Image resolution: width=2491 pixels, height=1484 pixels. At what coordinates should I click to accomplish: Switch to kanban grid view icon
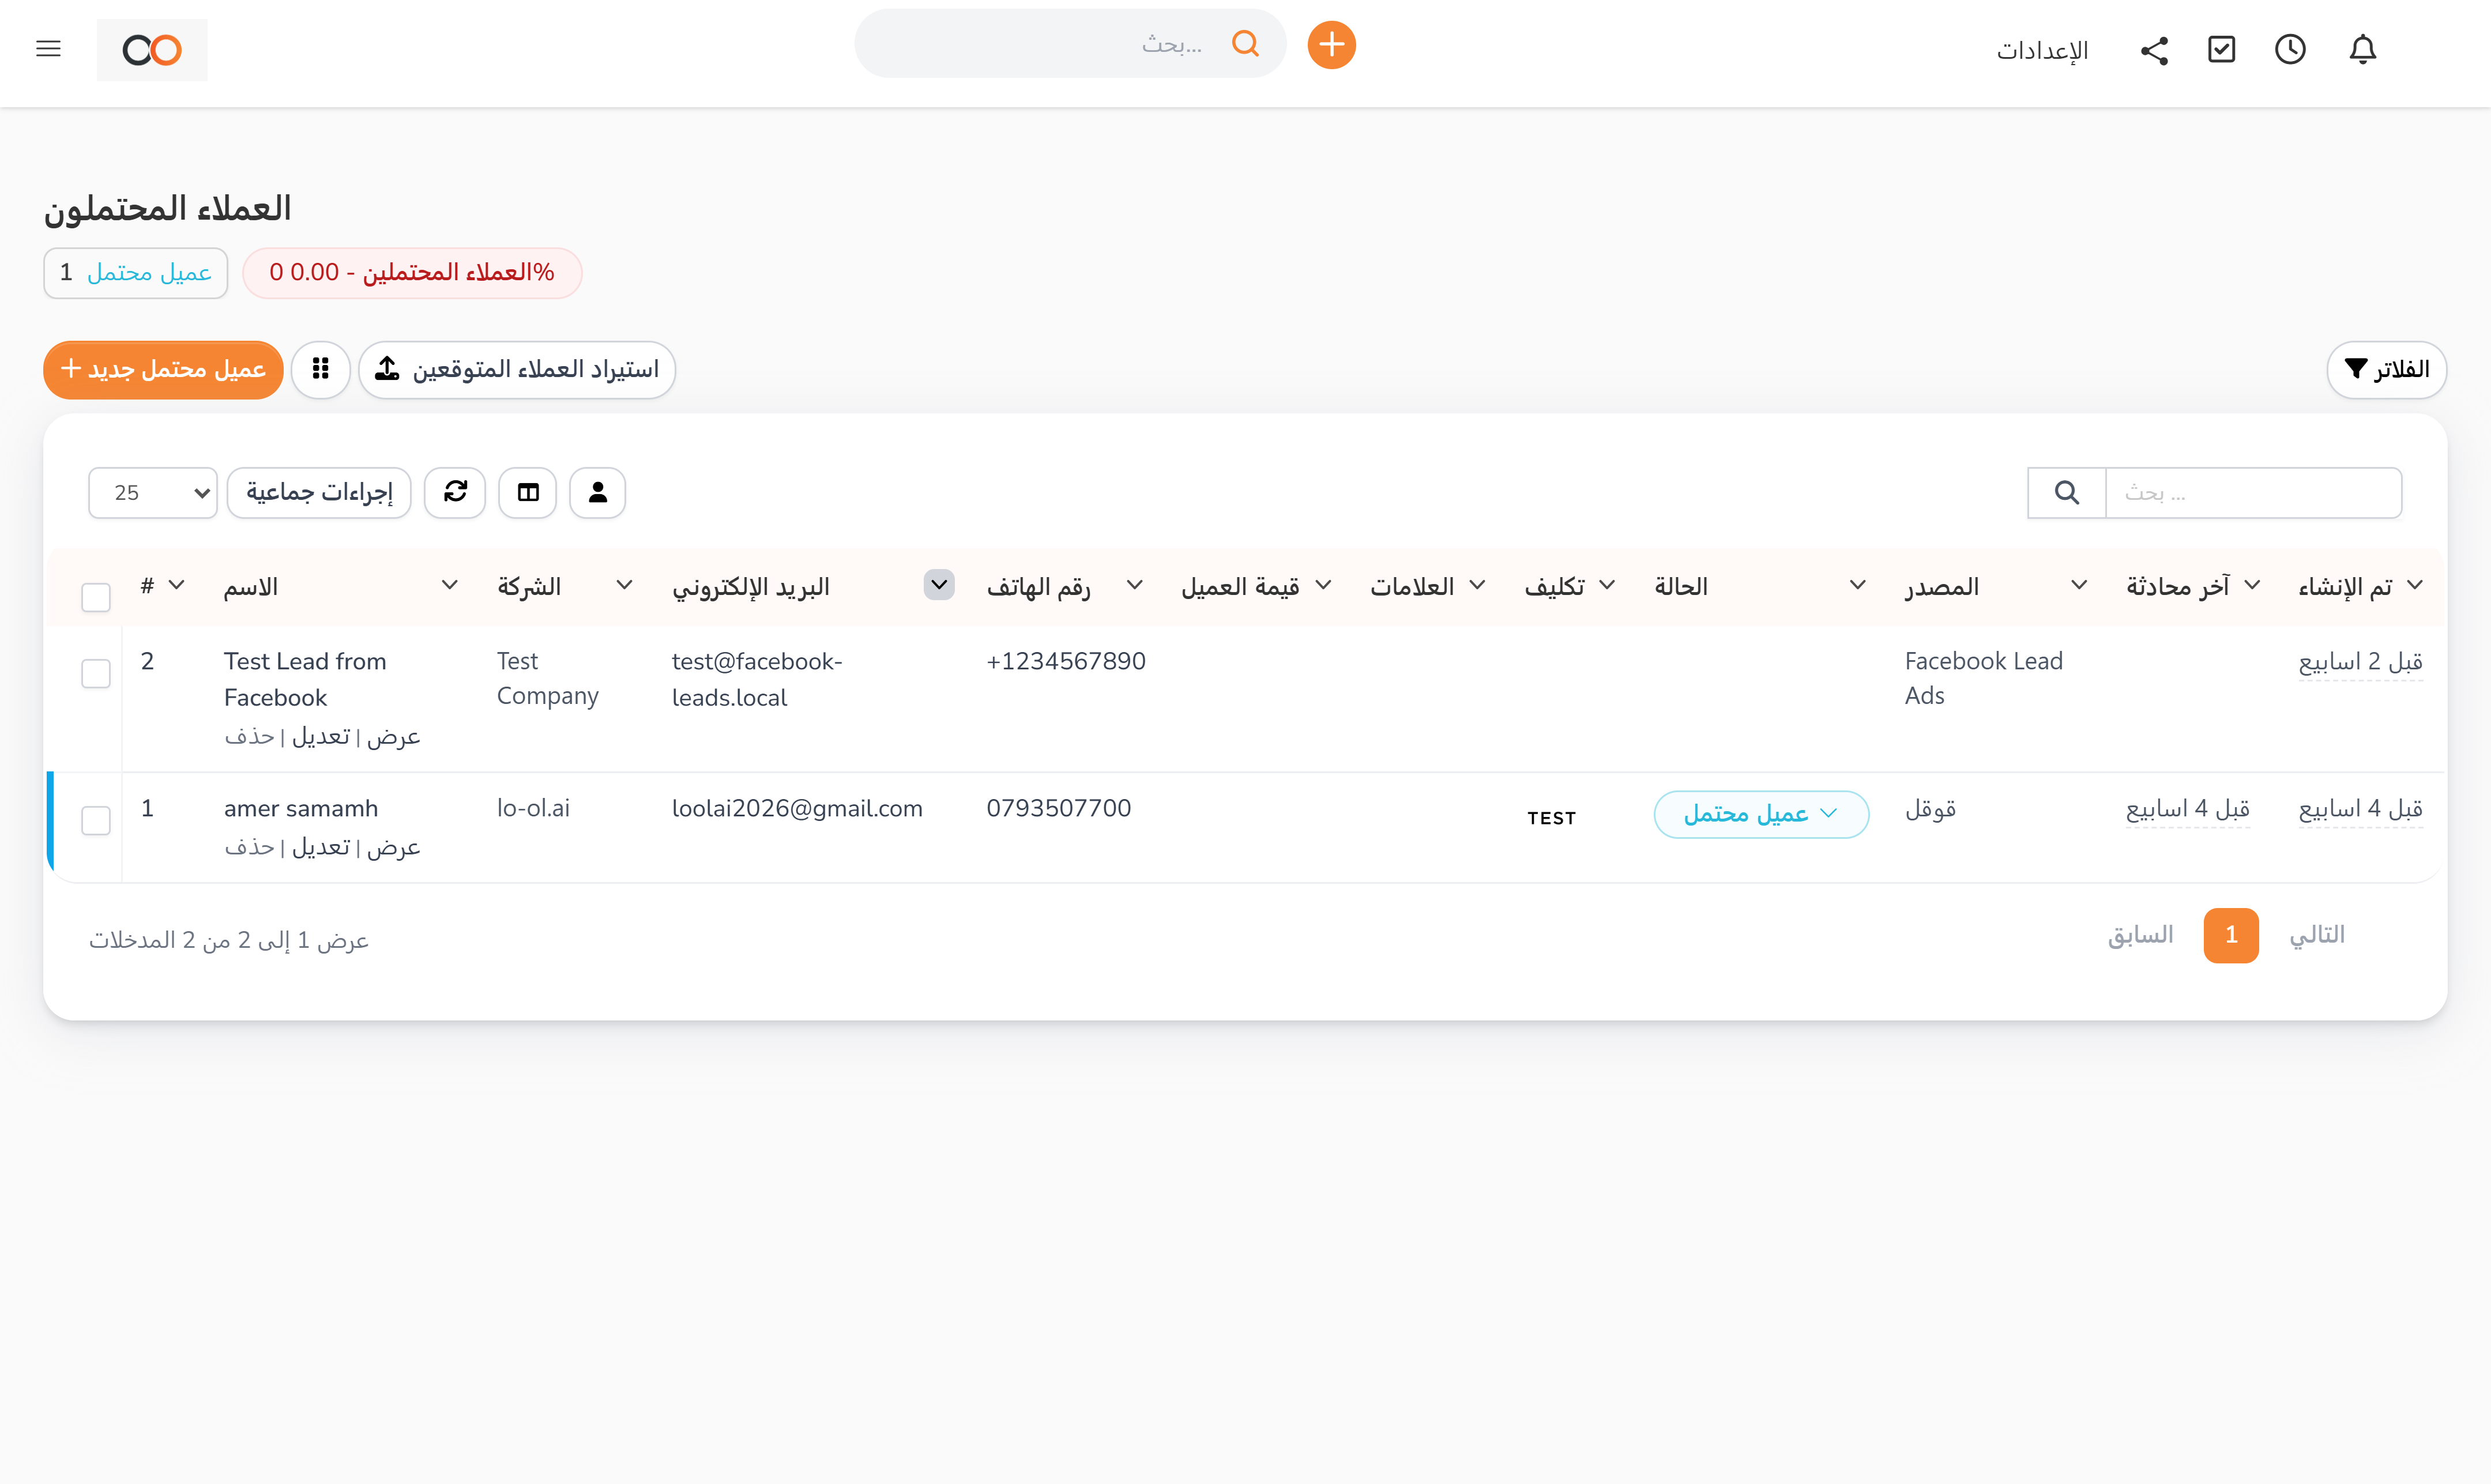click(x=320, y=370)
